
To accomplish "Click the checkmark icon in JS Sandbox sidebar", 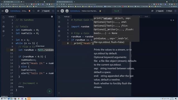I will (4, 36).
